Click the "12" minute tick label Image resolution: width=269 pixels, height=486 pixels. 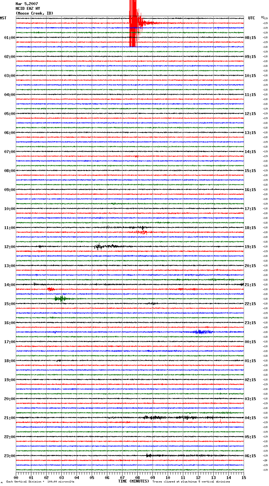[198, 477]
